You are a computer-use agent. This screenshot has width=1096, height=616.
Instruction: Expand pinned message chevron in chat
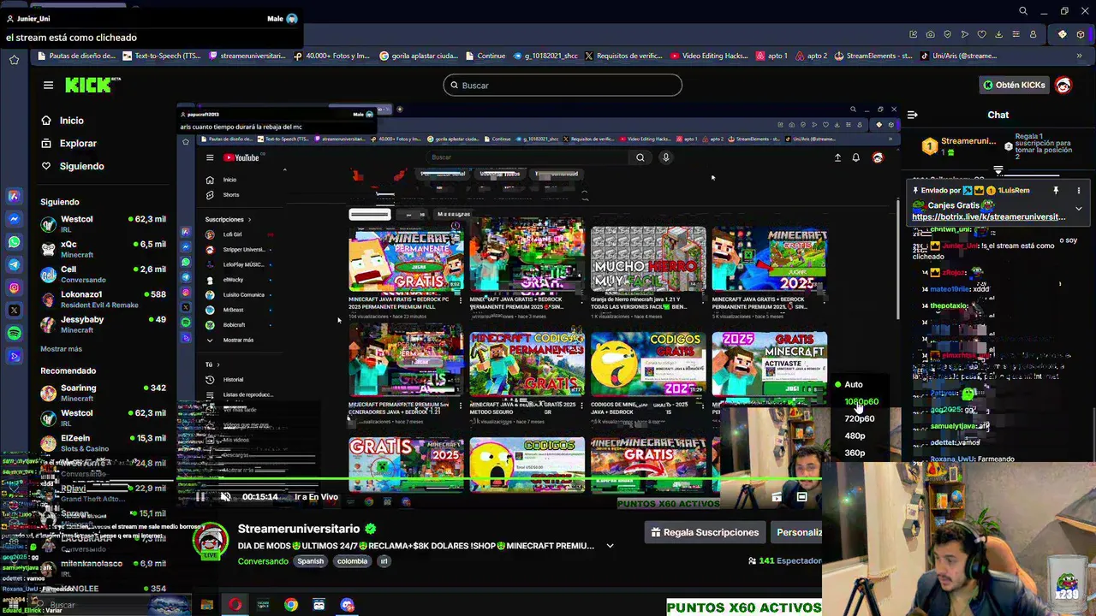tap(1078, 208)
